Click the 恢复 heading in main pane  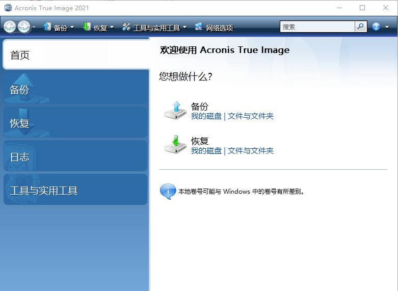199,141
